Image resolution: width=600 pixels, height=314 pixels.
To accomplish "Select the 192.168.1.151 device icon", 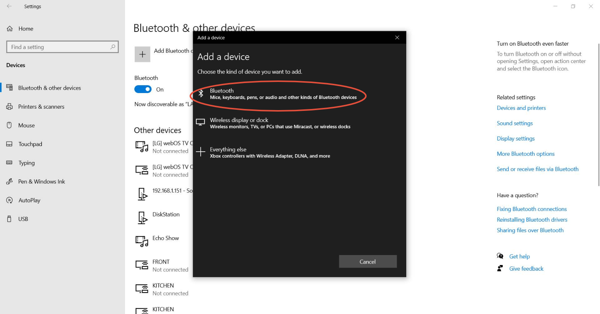I will tap(142, 194).
